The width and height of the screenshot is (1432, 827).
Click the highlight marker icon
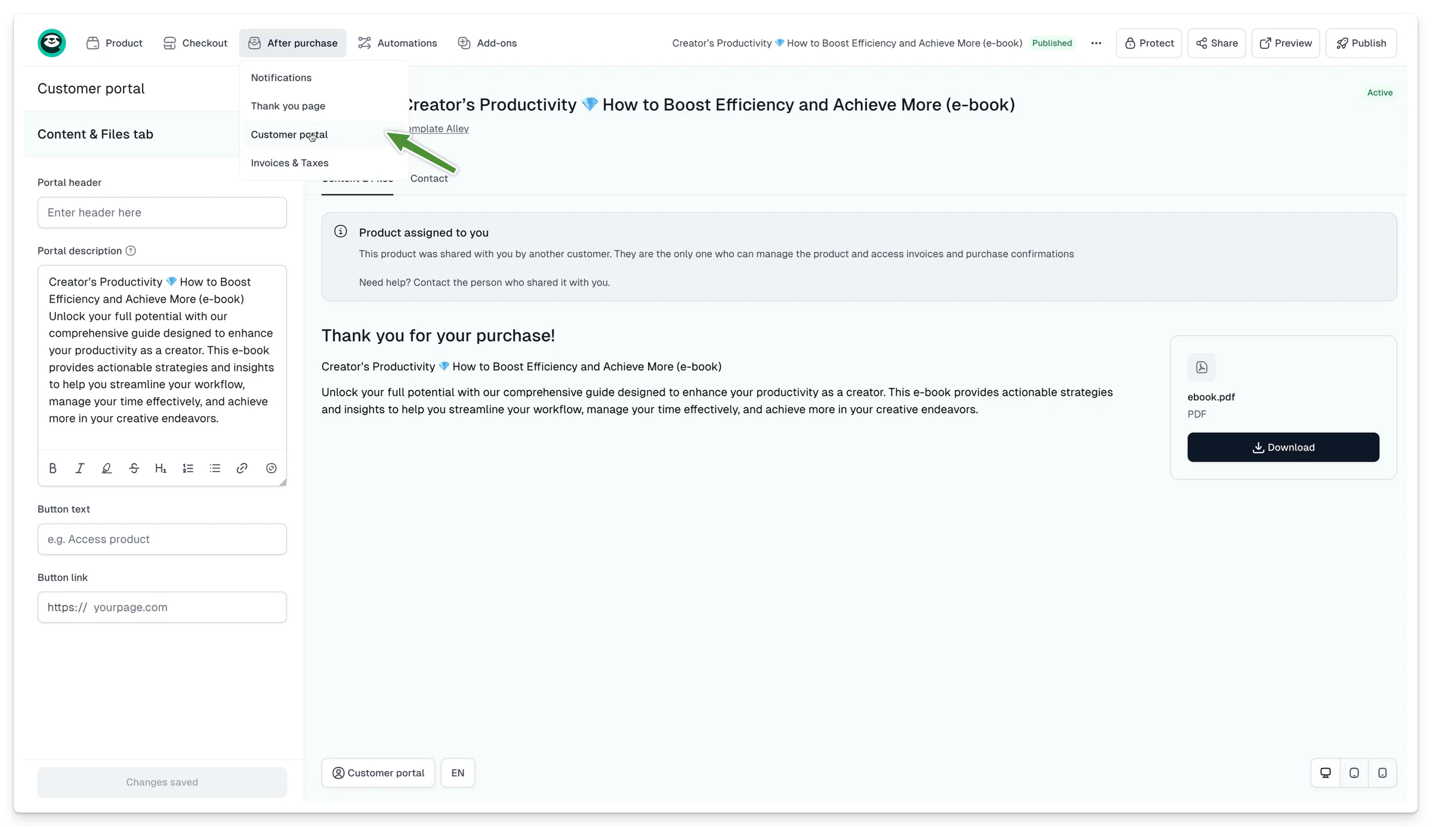(x=107, y=469)
